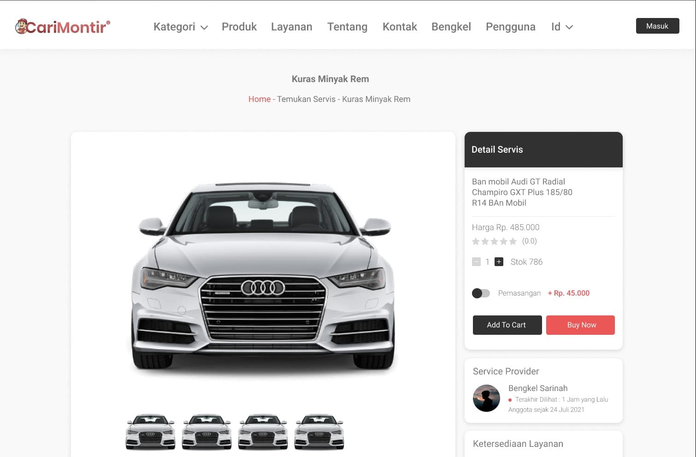Open the Id language dropdown
This screenshot has height=457, width=696.
coord(561,27)
